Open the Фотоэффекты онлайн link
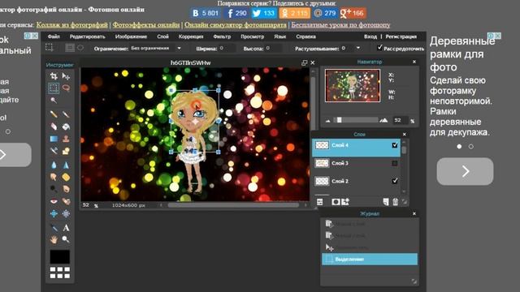Image resolution: width=520 pixels, height=292 pixels. pyautogui.click(x=146, y=25)
